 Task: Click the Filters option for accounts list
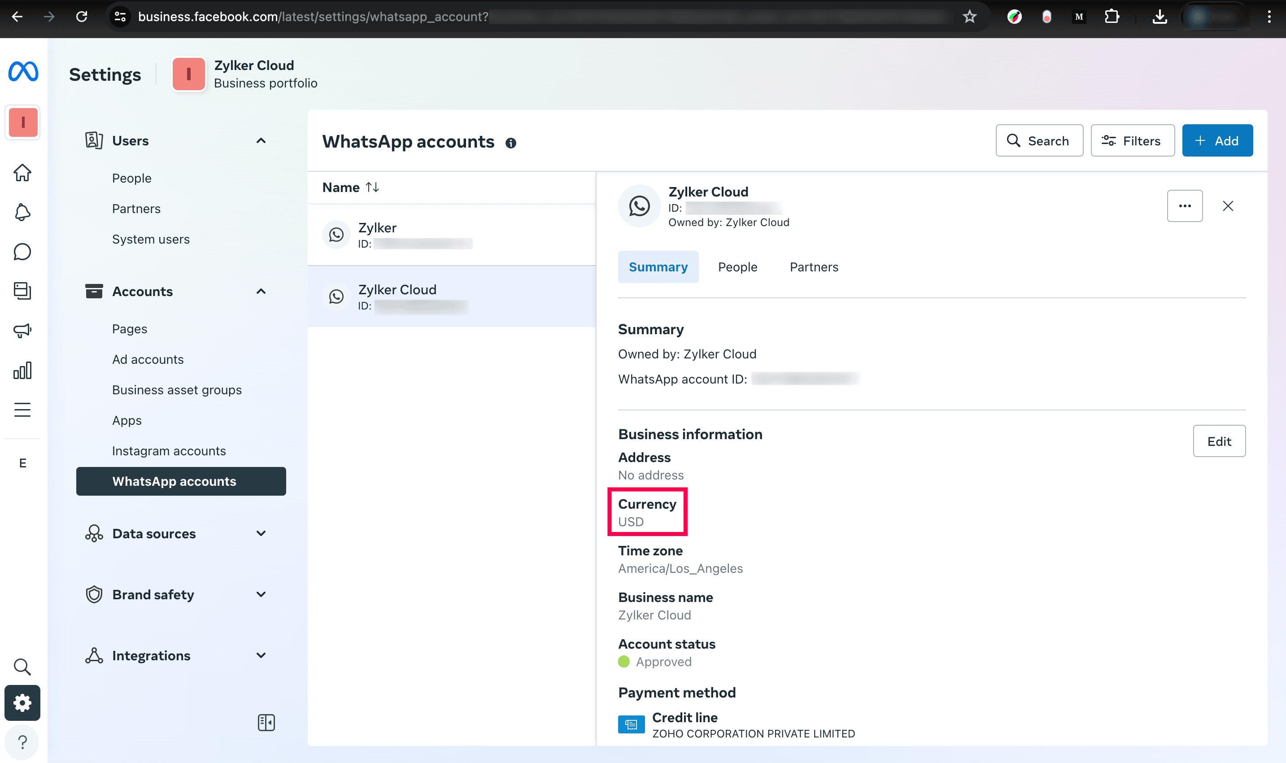coord(1132,141)
